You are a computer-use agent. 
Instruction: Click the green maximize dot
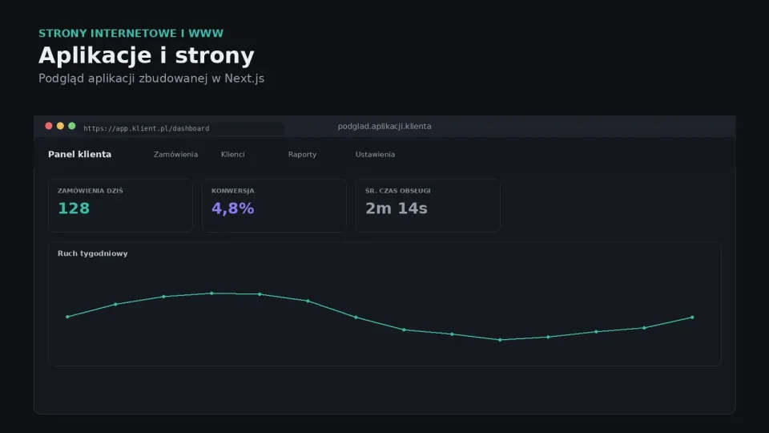point(71,126)
